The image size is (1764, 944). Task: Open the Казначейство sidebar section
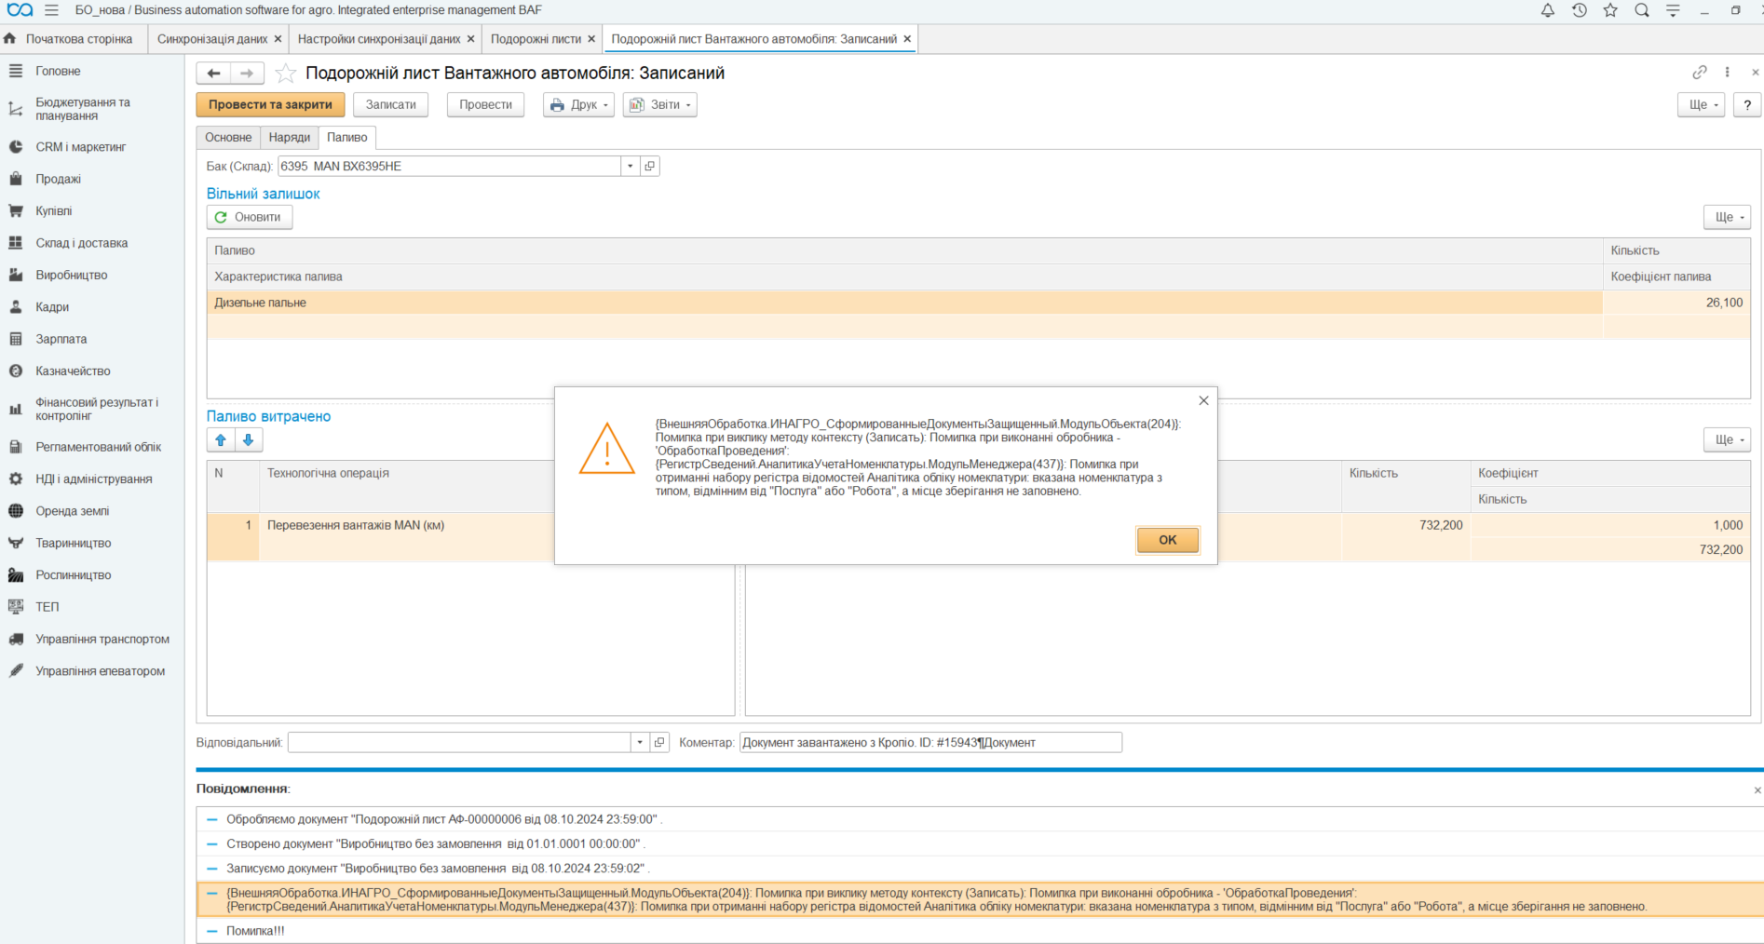click(73, 371)
